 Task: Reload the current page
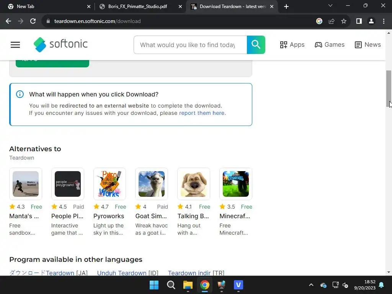(x=33, y=21)
